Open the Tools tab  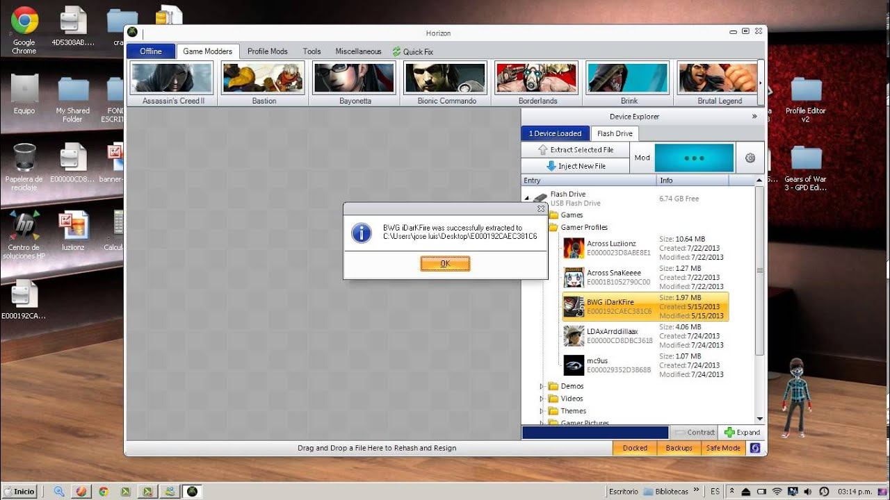(x=312, y=51)
